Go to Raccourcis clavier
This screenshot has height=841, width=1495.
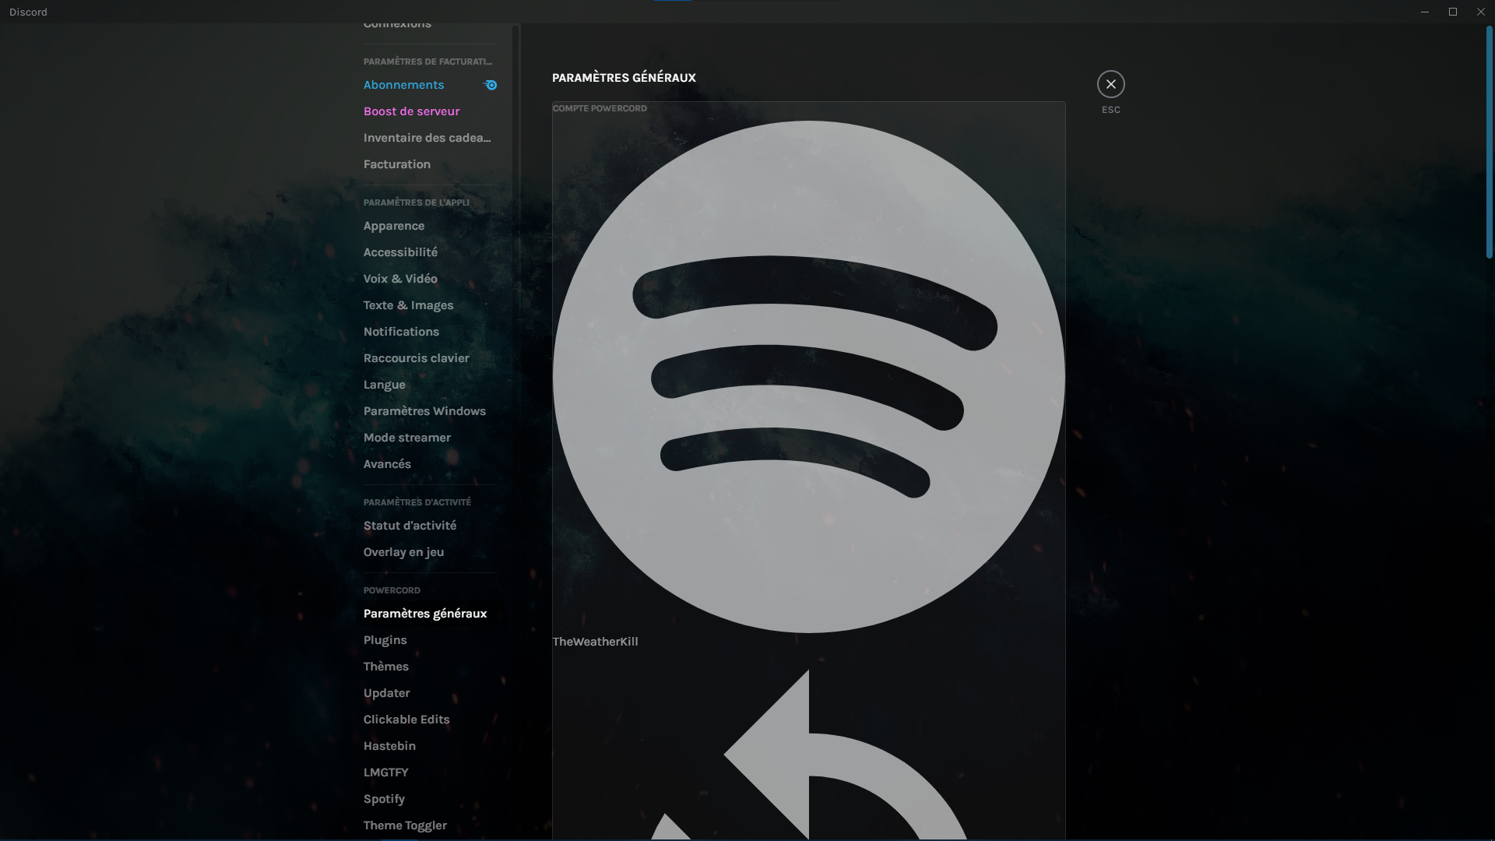430,358
